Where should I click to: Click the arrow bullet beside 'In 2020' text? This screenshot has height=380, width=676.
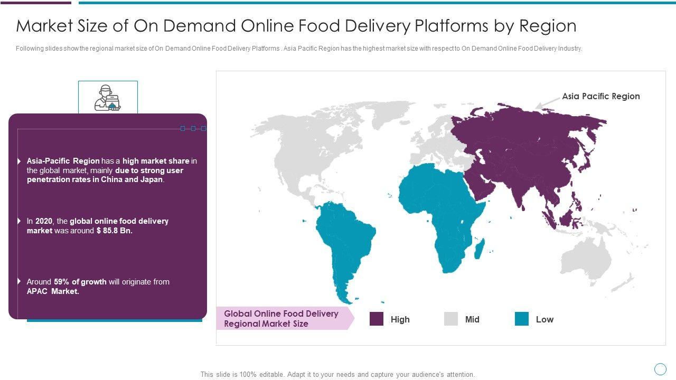tap(20, 222)
